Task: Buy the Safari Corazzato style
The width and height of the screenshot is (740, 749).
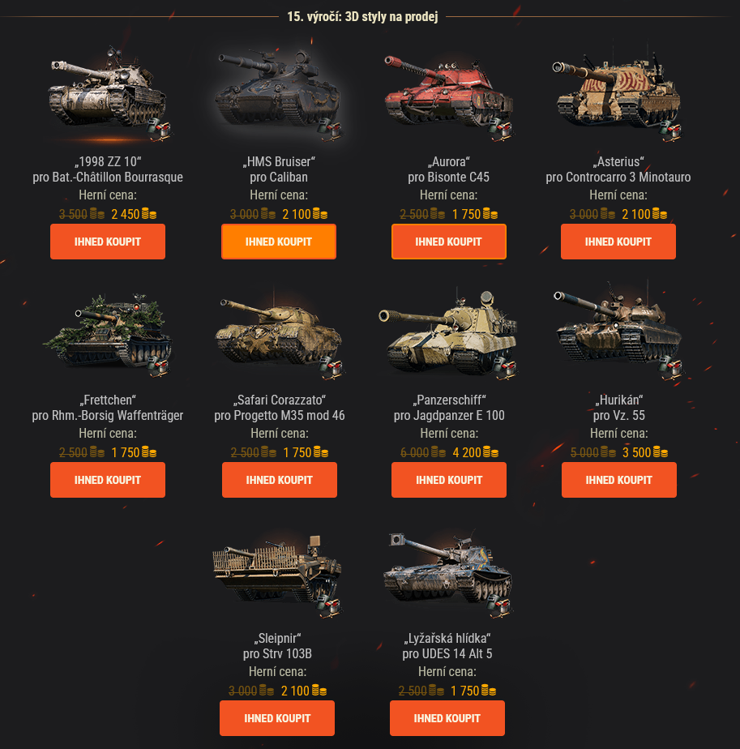Action: 280,480
